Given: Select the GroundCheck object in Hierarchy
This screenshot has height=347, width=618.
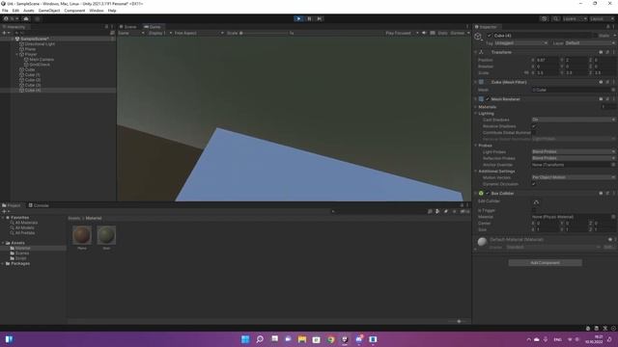Looking at the screenshot, I should point(40,65).
